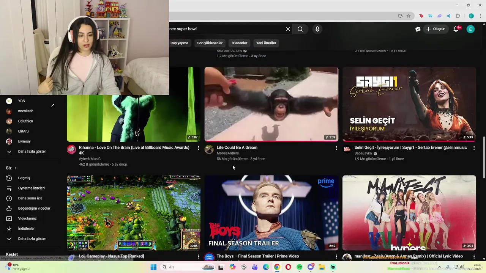Open the red Tp extension

click(421, 16)
